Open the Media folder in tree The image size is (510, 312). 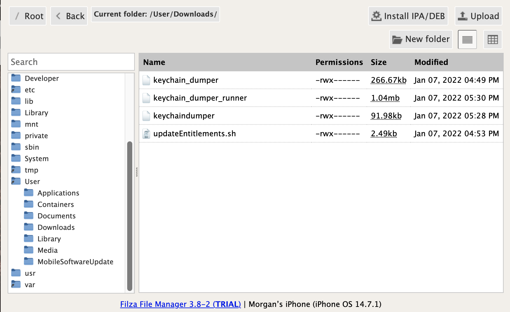click(x=47, y=250)
